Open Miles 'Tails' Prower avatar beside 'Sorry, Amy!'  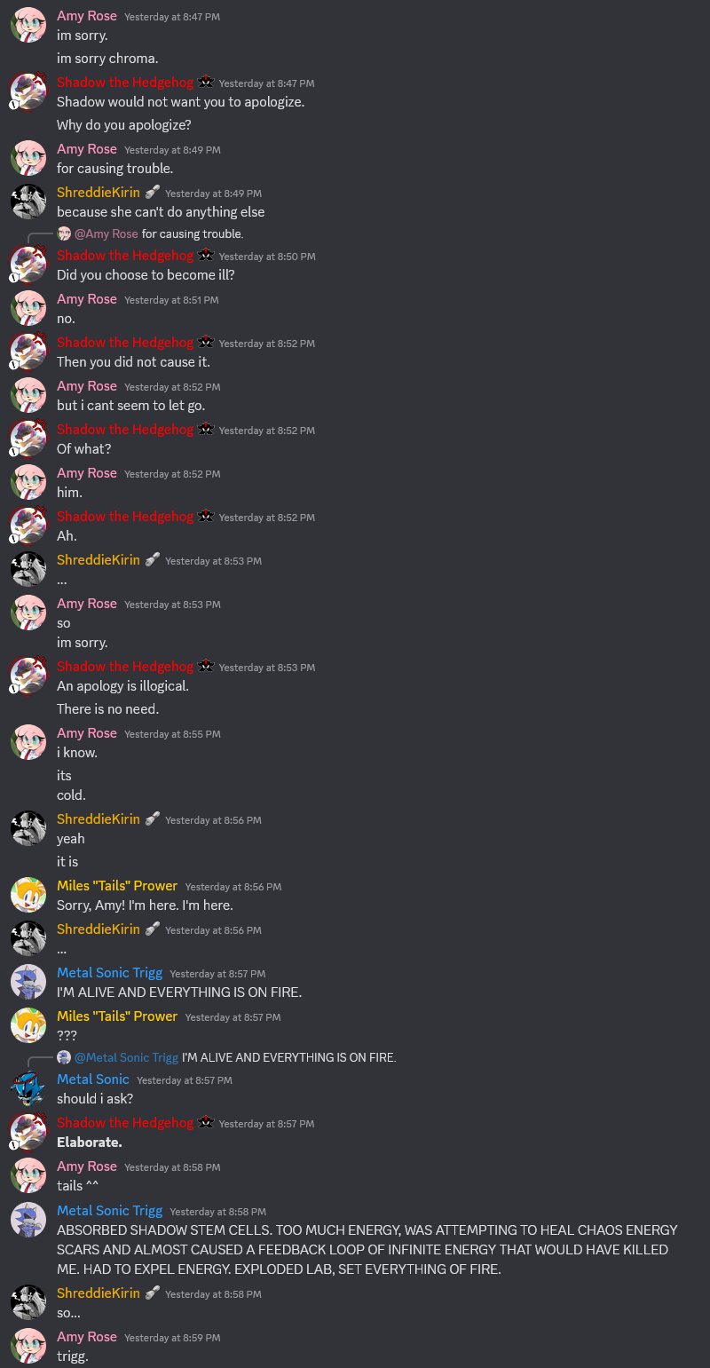pos(28,896)
